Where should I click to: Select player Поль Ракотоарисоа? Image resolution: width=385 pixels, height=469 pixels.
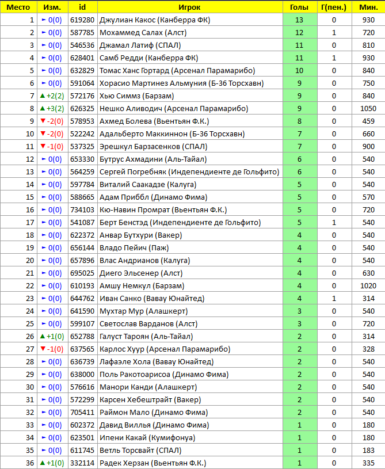pos(164,375)
